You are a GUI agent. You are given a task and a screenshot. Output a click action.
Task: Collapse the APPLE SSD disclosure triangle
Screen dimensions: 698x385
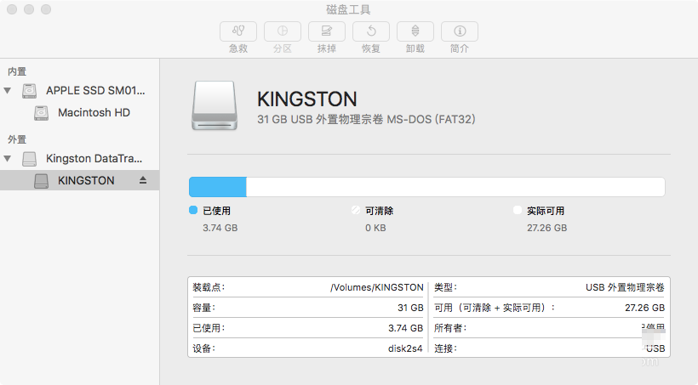[x=7, y=91]
